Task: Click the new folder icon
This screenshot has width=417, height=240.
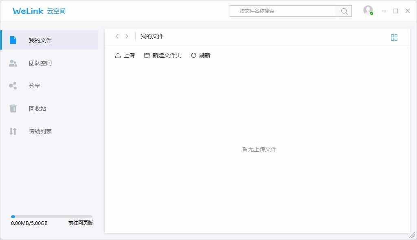Action: click(x=147, y=55)
